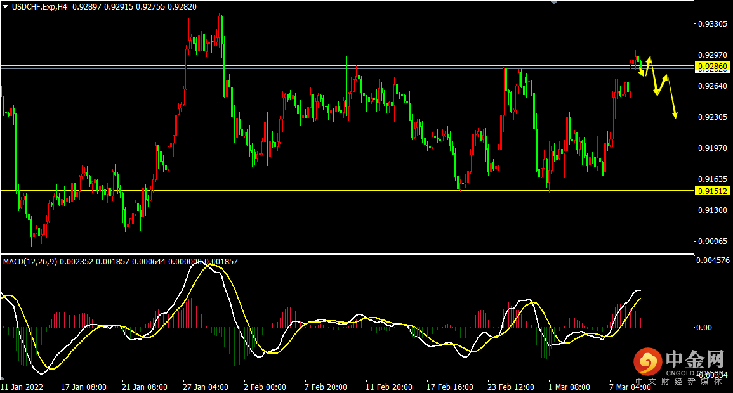The height and width of the screenshot is (393, 733).
Task: Click the orange swirl CNGOLD logo icon
Action: (x=647, y=362)
